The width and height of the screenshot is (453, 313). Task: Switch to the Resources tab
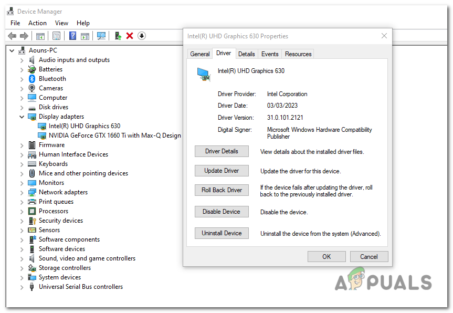point(298,53)
